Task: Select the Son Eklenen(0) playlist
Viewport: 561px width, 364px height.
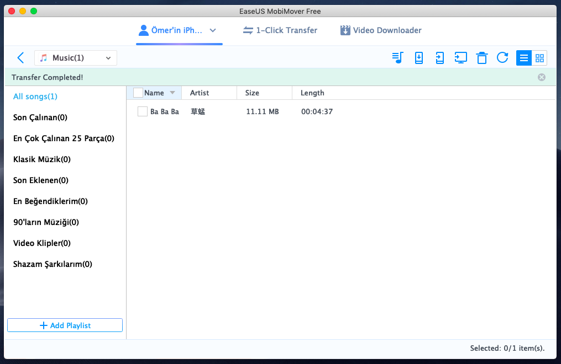Action: pos(41,180)
